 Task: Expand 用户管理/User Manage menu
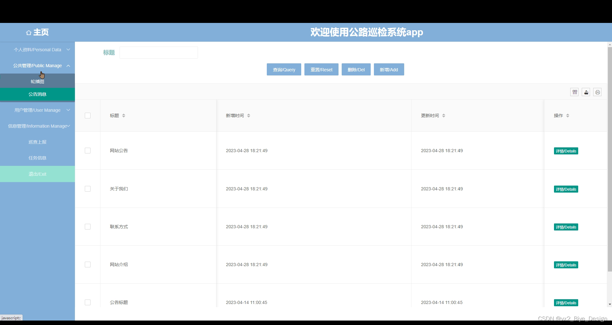pyautogui.click(x=37, y=110)
